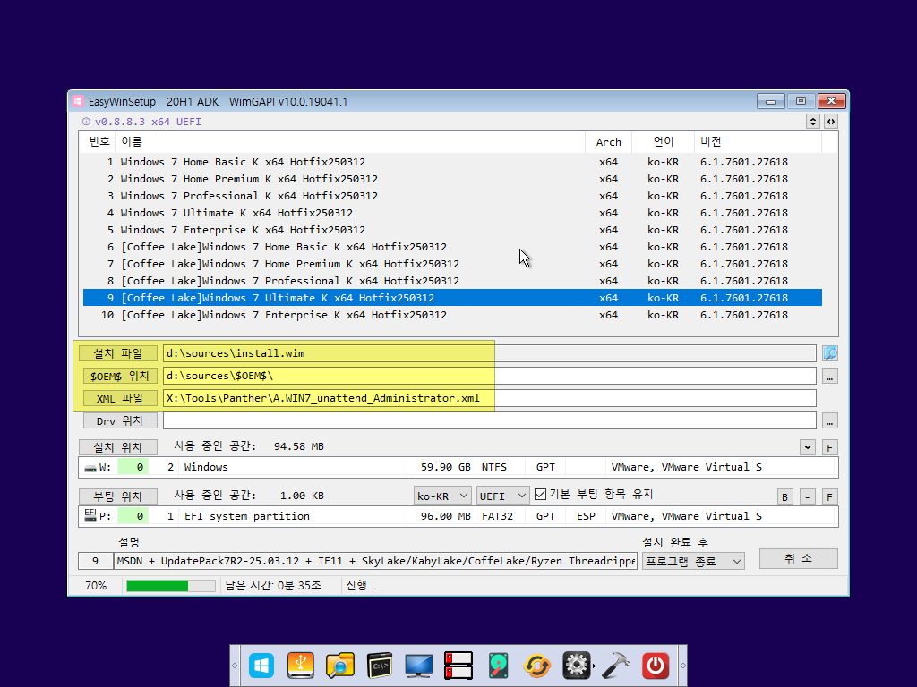The image size is (917, 687).
Task: Click the F button beside 설치 위치
Action: click(830, 447)
